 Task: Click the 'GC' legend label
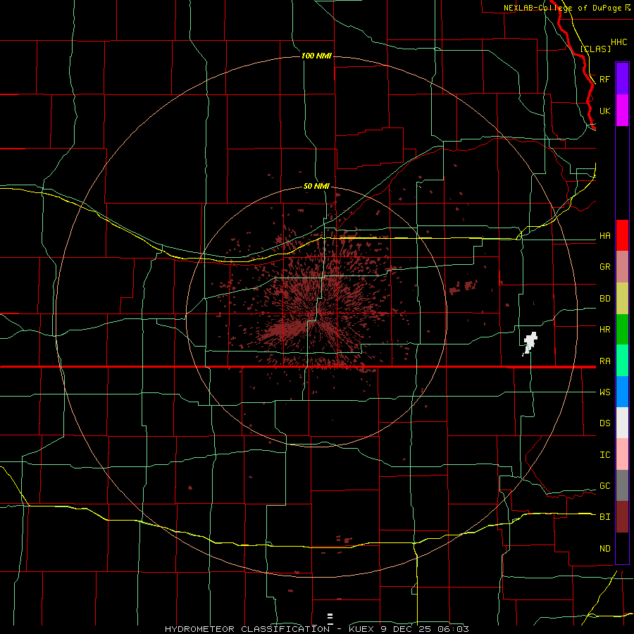tap(605, 486)
